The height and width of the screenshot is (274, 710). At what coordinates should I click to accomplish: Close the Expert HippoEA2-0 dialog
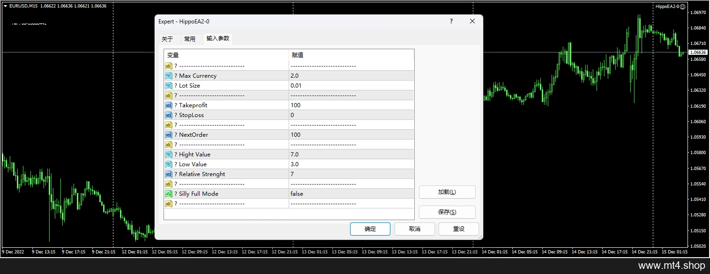[x=472, y=21]
